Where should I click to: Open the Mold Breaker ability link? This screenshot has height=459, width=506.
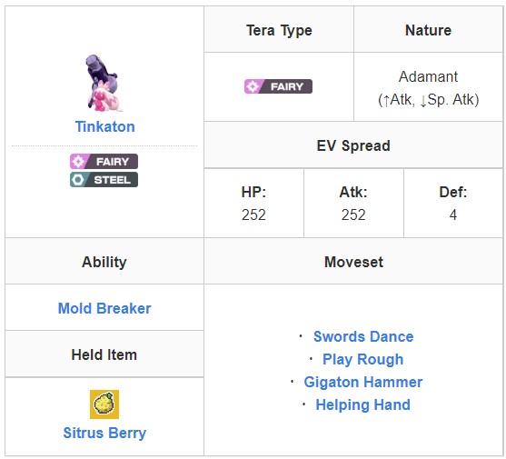tap(104, 308)
